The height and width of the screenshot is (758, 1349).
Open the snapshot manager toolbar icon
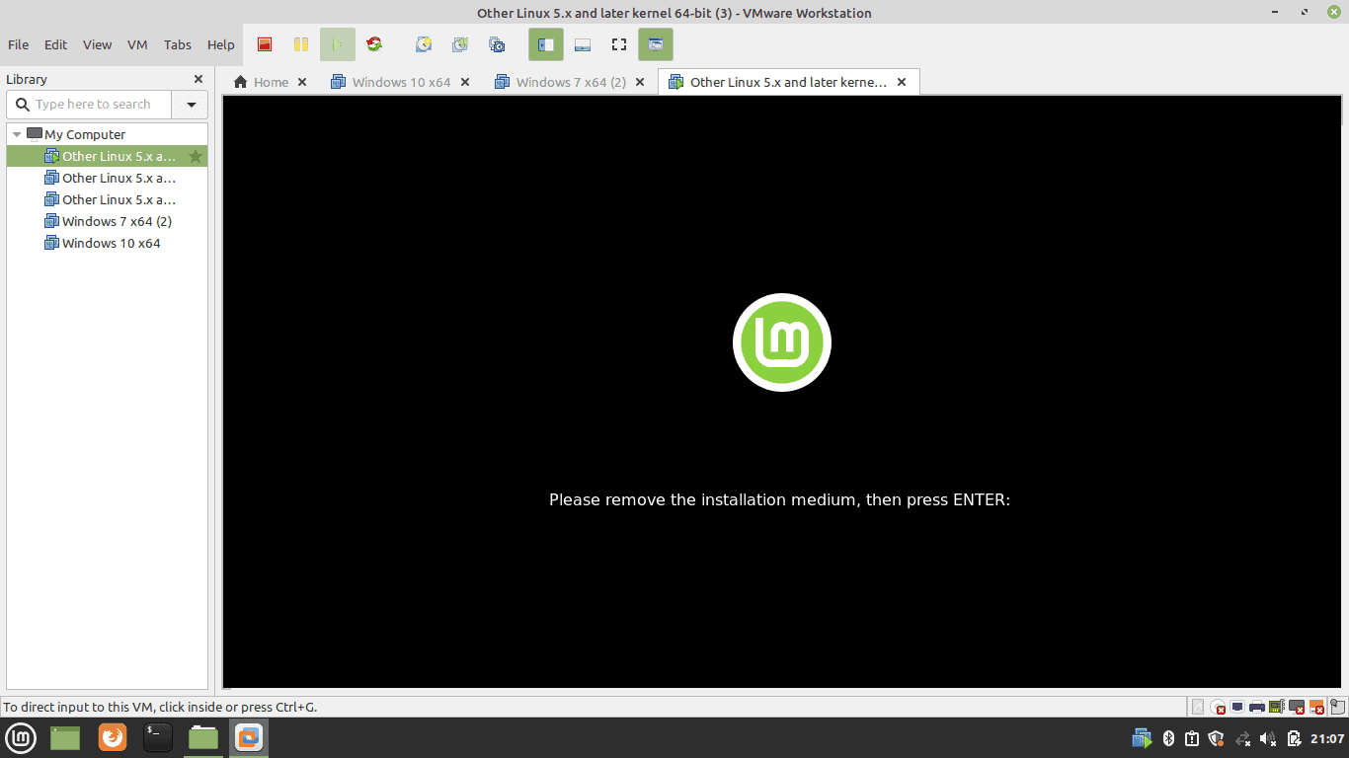coord(497,44)
